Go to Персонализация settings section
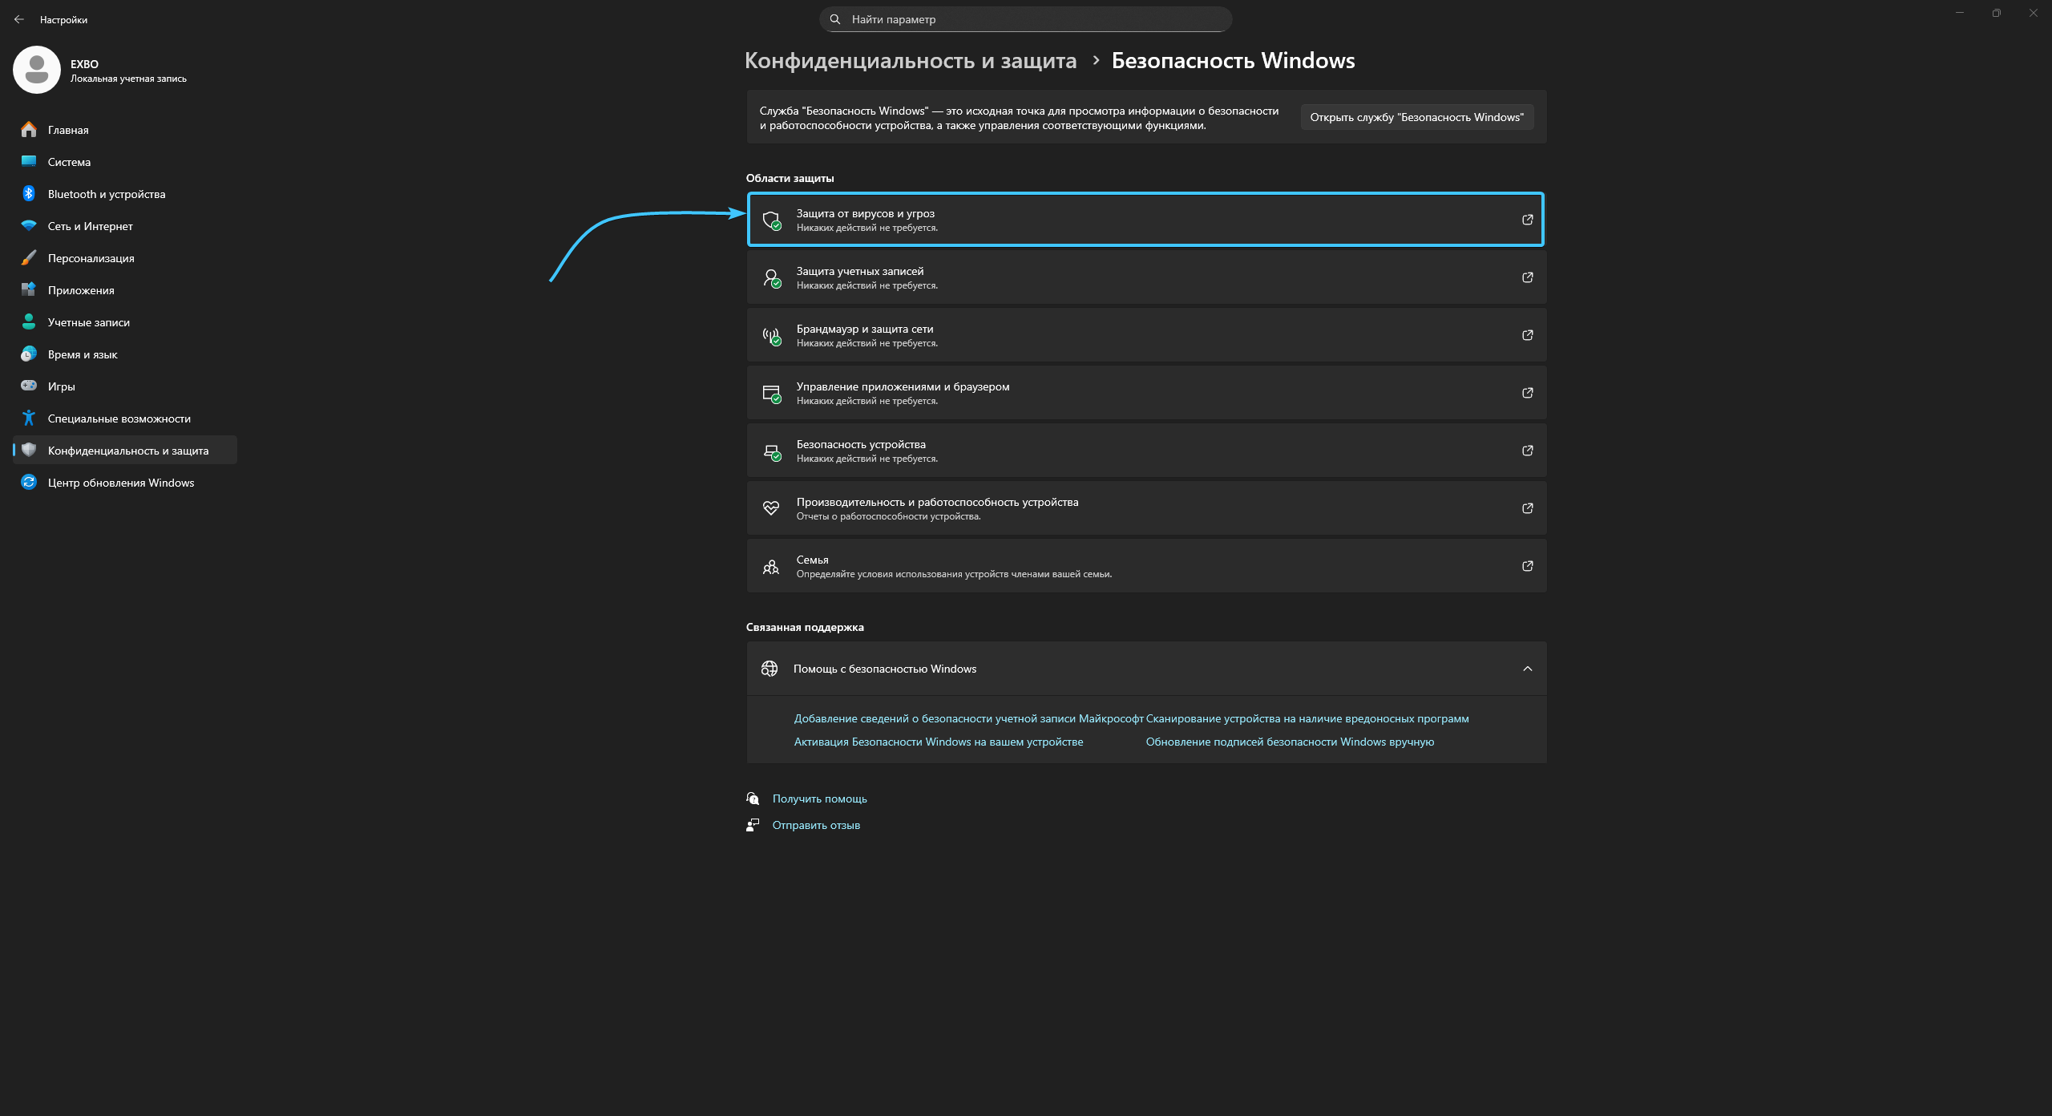The width and height of the screenshot is (2052, 1116). click(91, 258)
